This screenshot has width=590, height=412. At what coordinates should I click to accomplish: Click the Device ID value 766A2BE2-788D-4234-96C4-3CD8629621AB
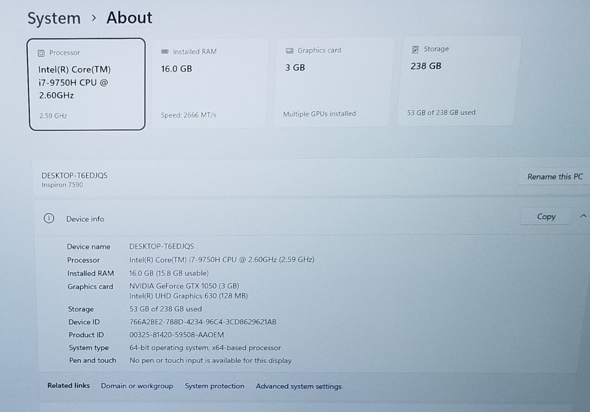[x=203, y=322]
